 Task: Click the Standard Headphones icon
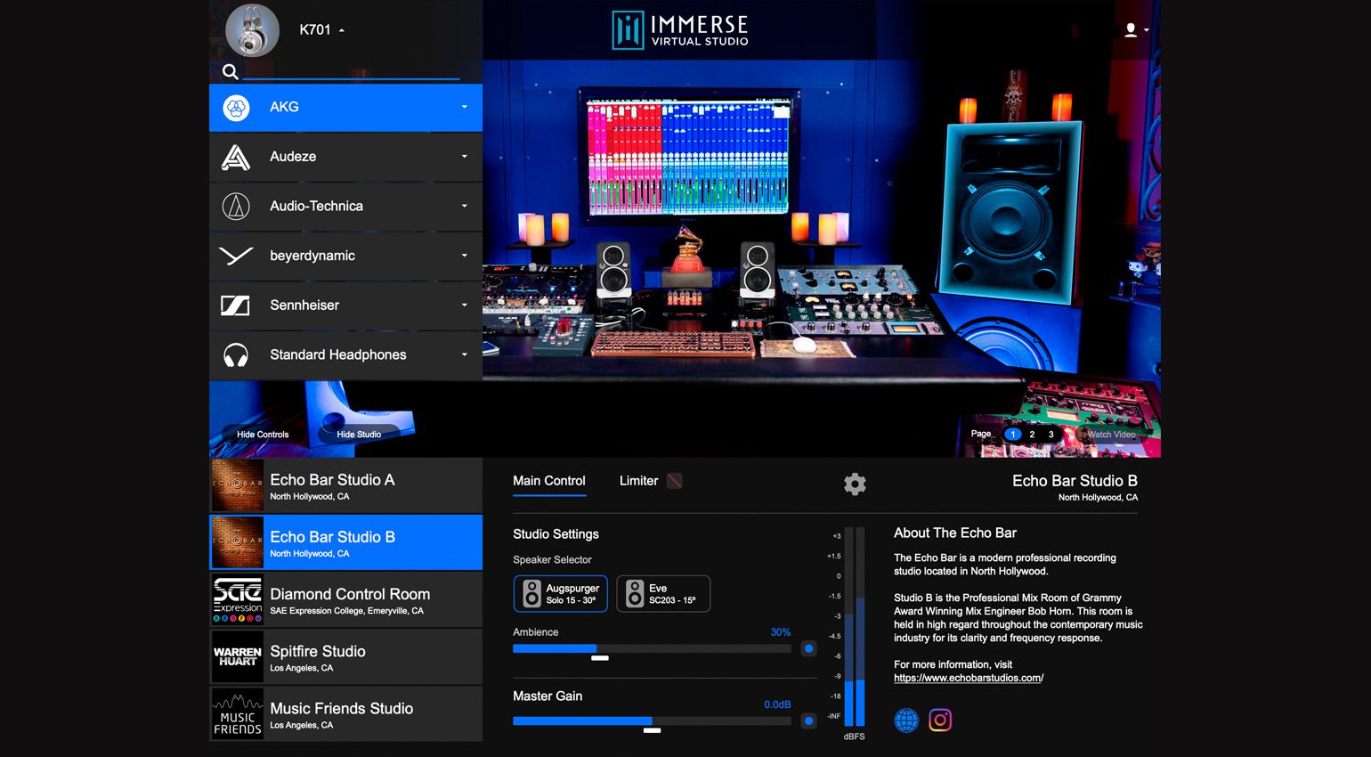tap(236, 356)
